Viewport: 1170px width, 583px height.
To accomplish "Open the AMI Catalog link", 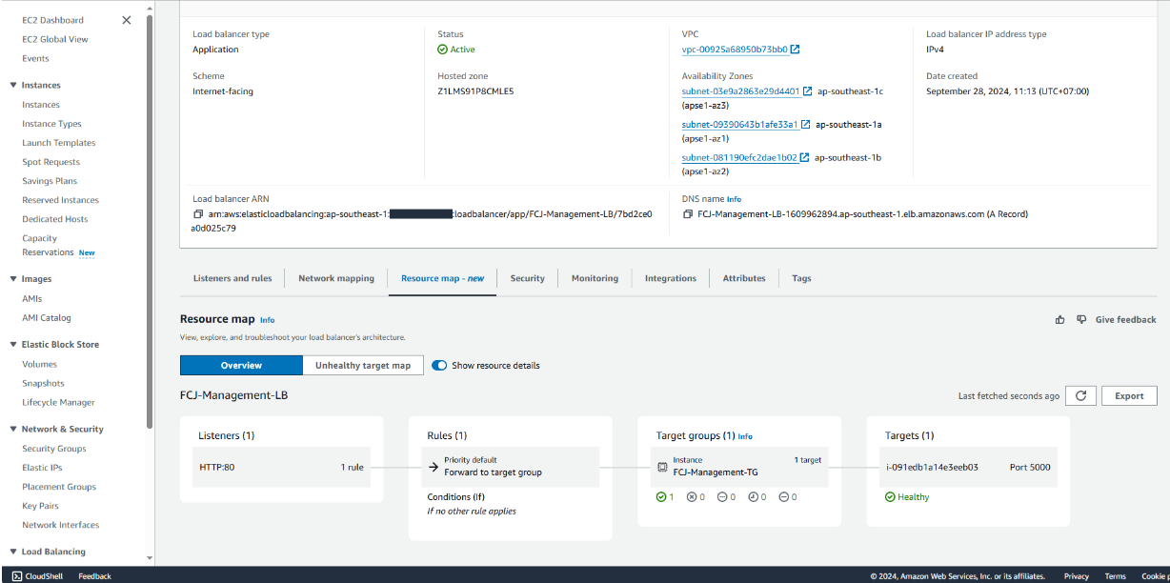I will (47, 318).
